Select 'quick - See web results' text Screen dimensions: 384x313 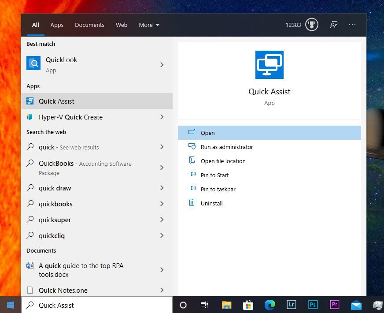69,147
